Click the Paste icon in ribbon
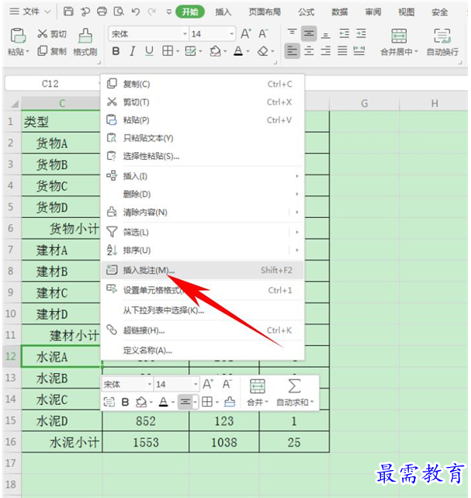The height and width of the screenshot is (498, 471). (18, 36)
